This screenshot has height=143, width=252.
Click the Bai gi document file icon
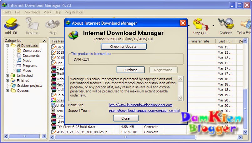click(53, 47)
